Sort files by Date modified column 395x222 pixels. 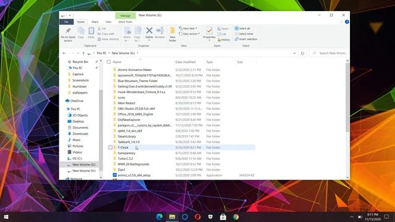click(x=185, y=62)
